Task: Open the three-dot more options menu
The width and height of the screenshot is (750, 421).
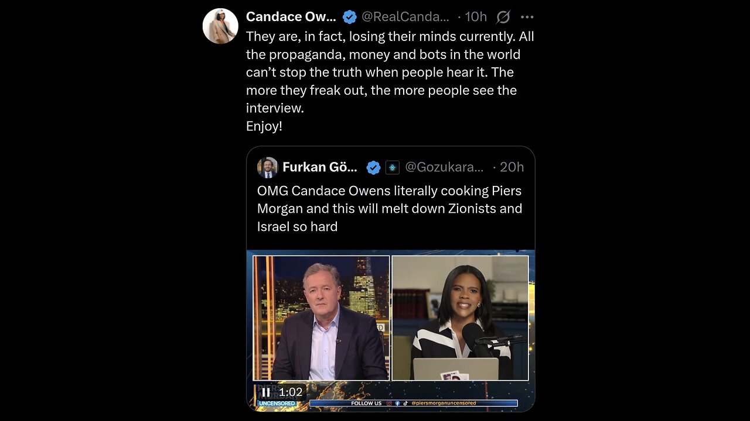Action: (x=527, y=17)
